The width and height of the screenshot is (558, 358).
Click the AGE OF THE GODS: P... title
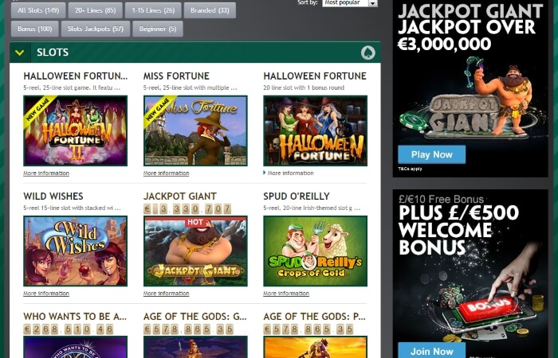tap(314, 316)
